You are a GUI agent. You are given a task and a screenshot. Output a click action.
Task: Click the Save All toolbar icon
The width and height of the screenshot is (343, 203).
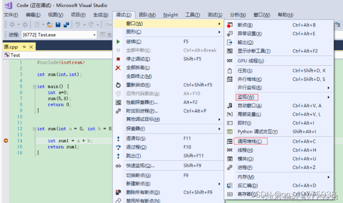(66, 25)
